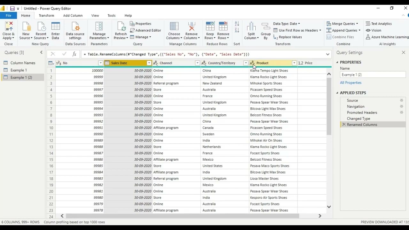Select the Example 1 query
The width and height of the screenshot is (409, 230).
tap(19, 70)
